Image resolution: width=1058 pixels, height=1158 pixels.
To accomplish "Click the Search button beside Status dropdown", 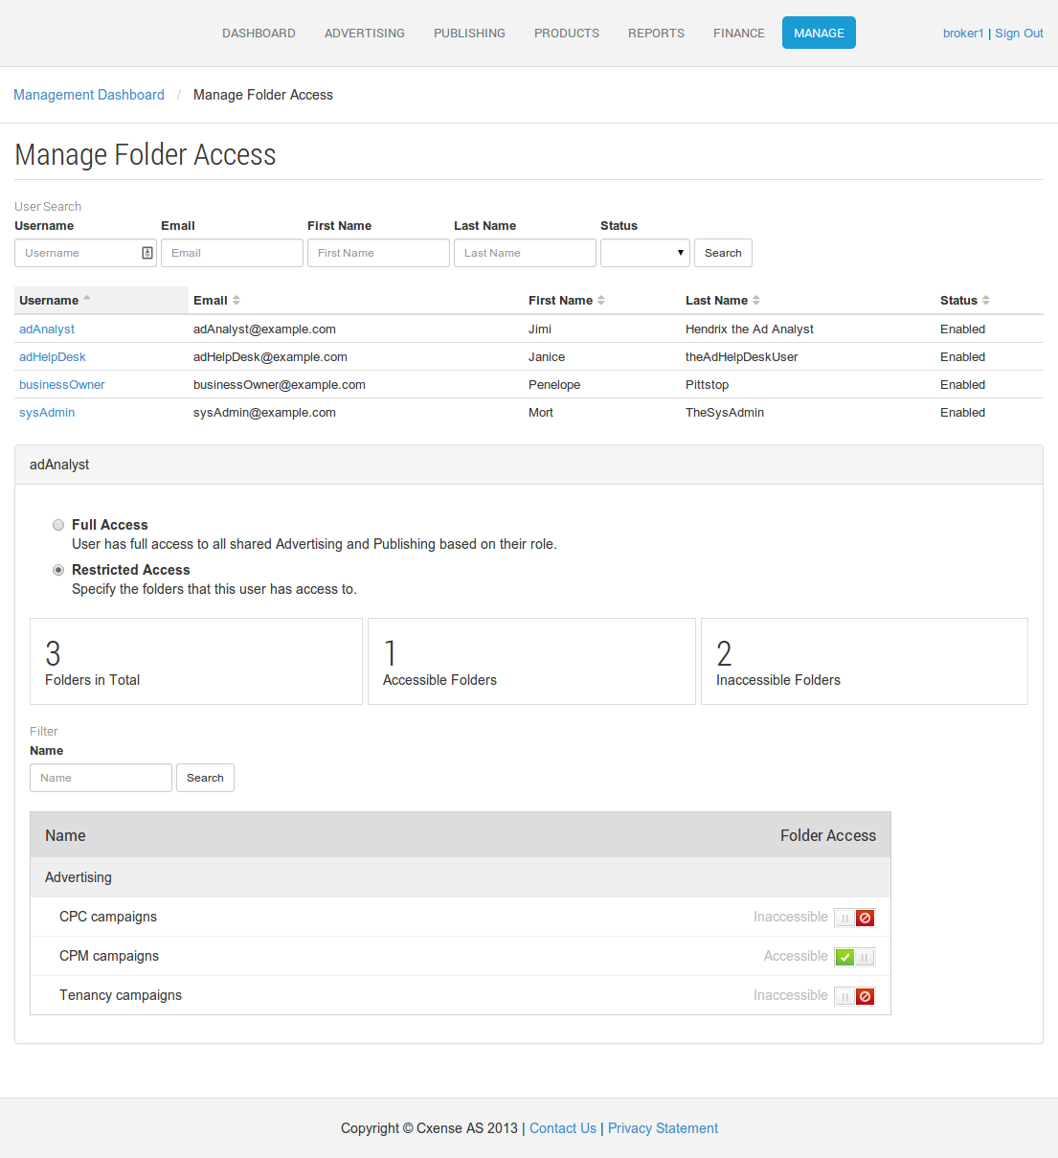I will point(723,253).
